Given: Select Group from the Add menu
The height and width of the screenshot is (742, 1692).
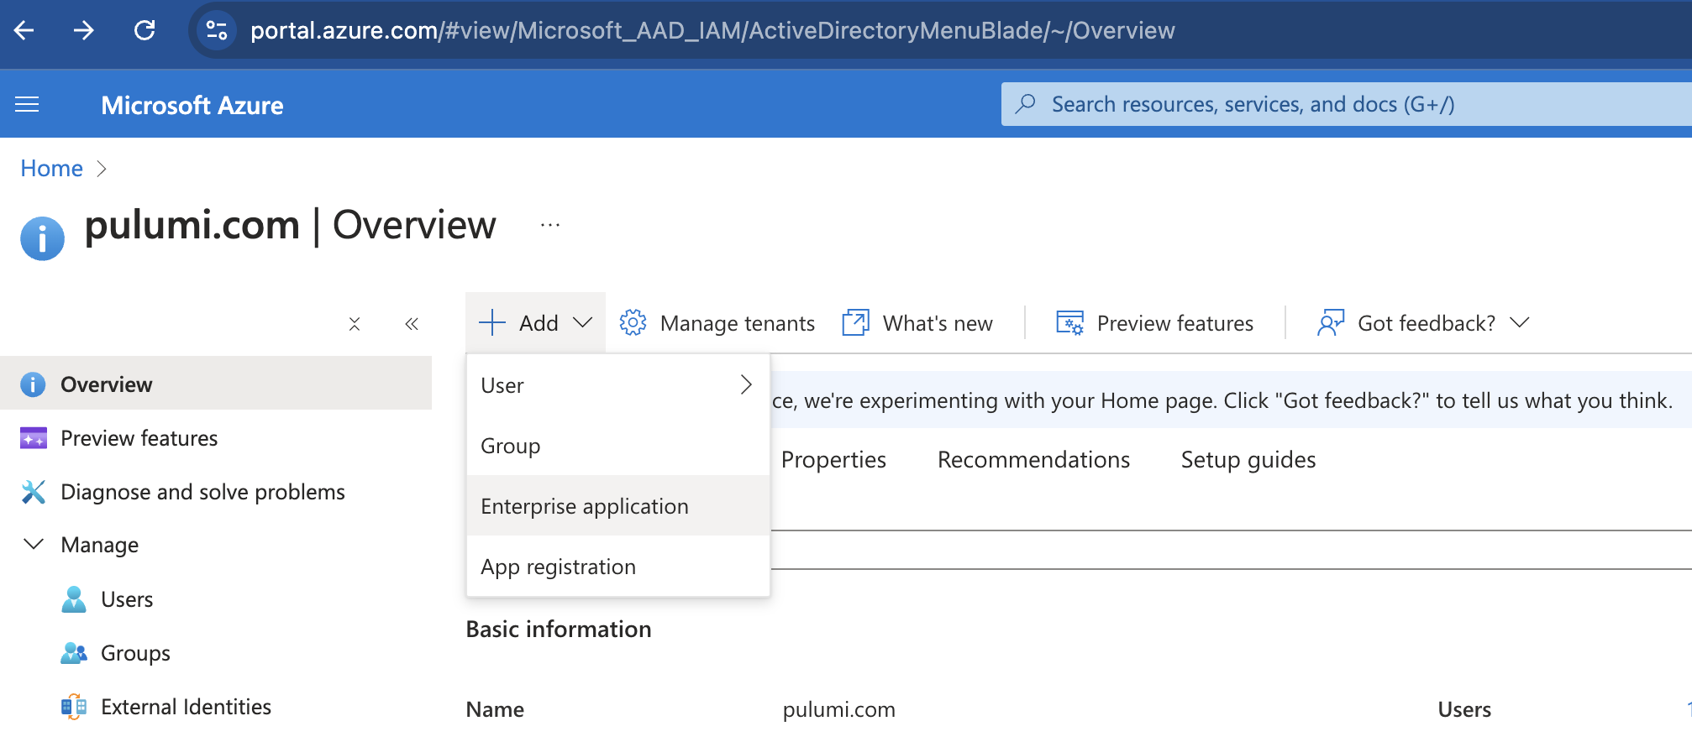Looking at the screenshot, I should [x=618, y=446].
